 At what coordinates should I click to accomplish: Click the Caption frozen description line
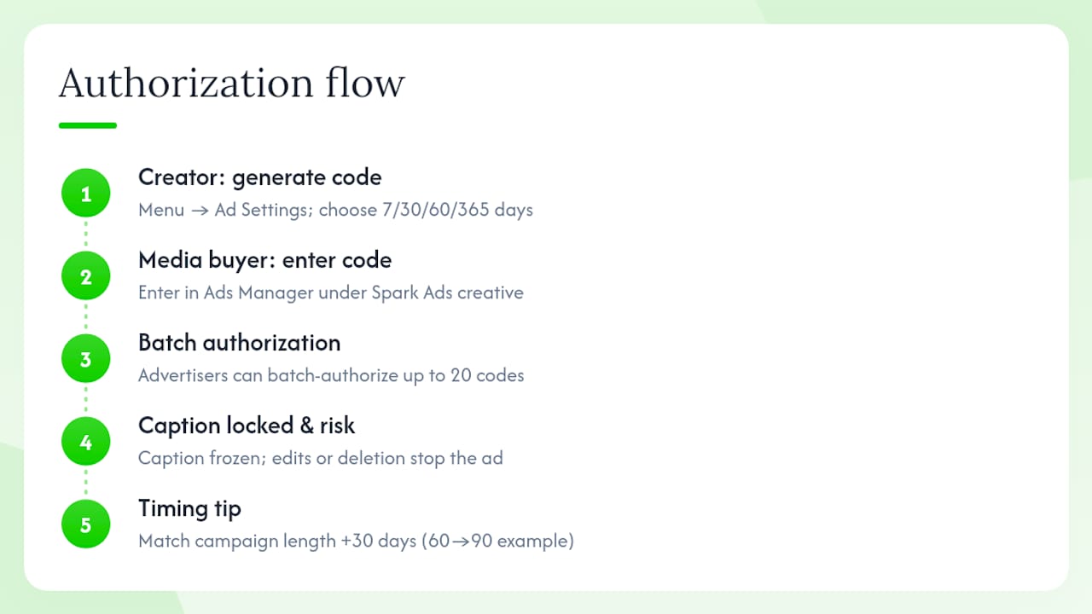pyautogui.click(x=321, y=458)
